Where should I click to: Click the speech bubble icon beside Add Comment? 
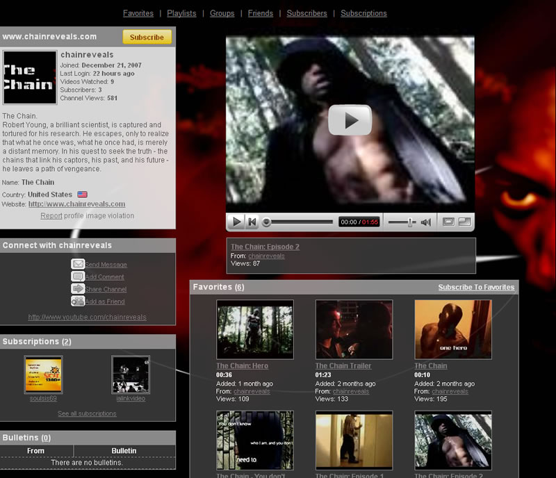click(78, 277)
